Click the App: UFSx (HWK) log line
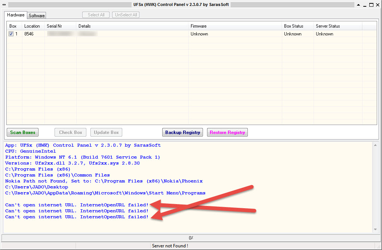Viewport: 382px width, 250px height. [x=83, y=145]
